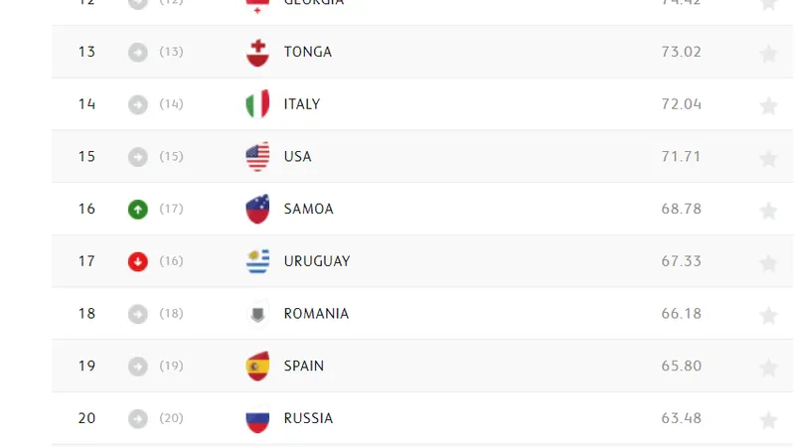The image size is (795, 447).
Task: Click the Tonga flag shield icon
Action: 257,53
